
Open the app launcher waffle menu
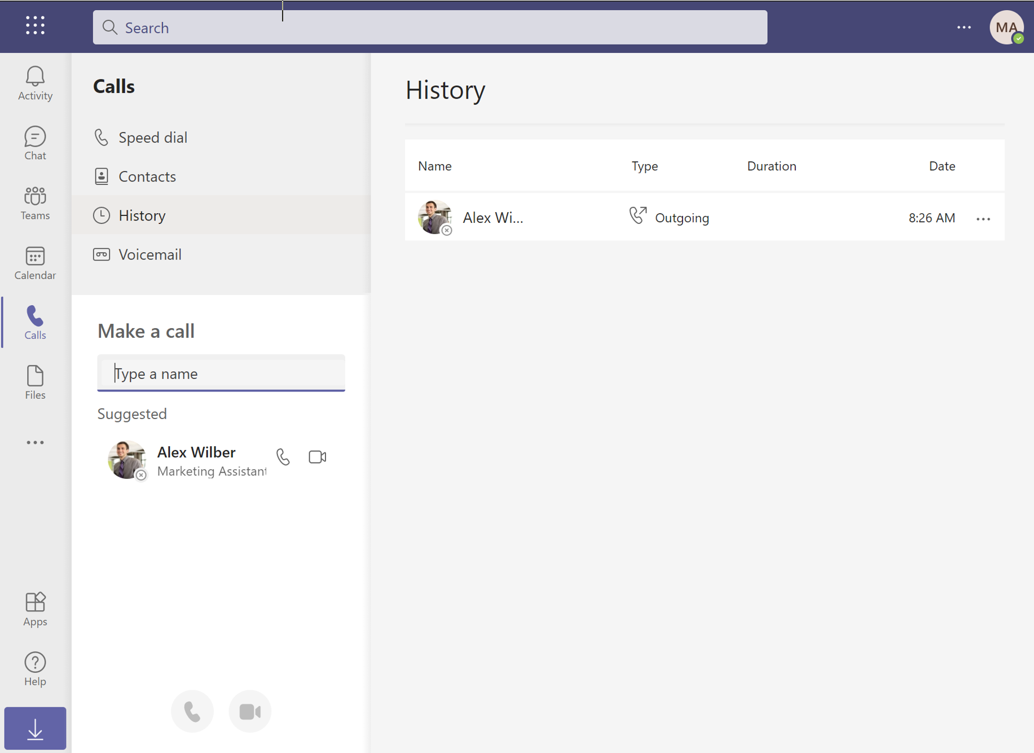[x=34, y=25]
